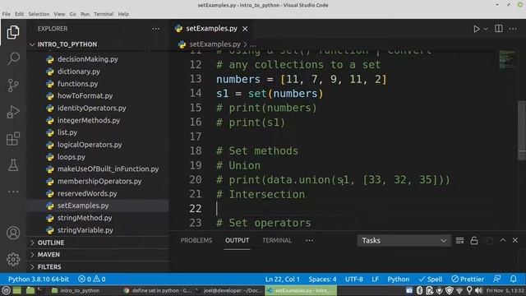This screenshot has width=526, height=296.
Task: Expand the OUTLINE section
Action: [51, 243]
